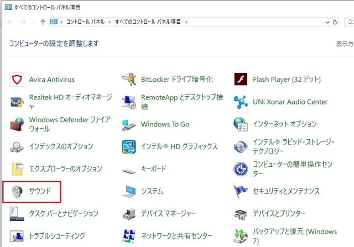354x247 pixels.
Task: Click the BitLocker key and lock icon
Action: tap(129, 80)
